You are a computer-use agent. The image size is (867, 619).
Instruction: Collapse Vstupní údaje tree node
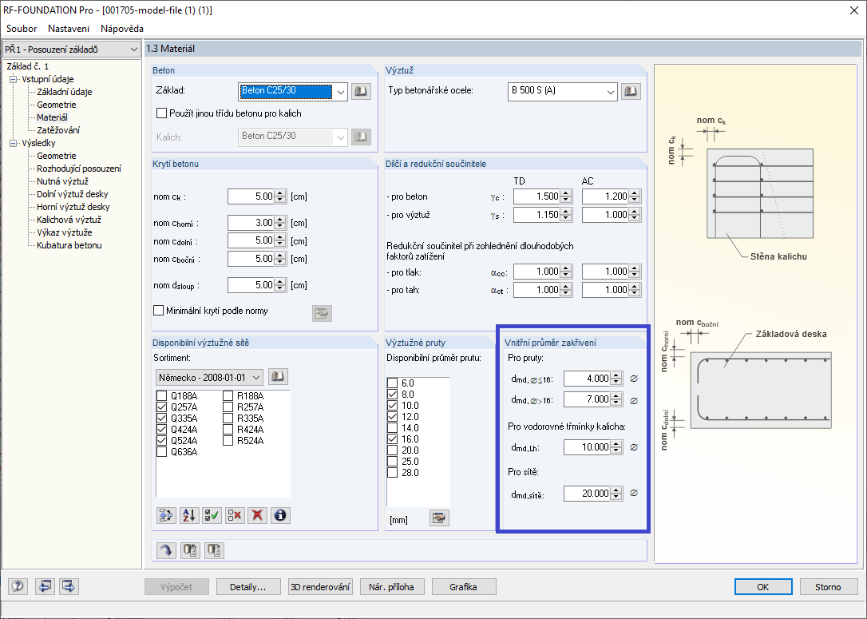[14, 79]
